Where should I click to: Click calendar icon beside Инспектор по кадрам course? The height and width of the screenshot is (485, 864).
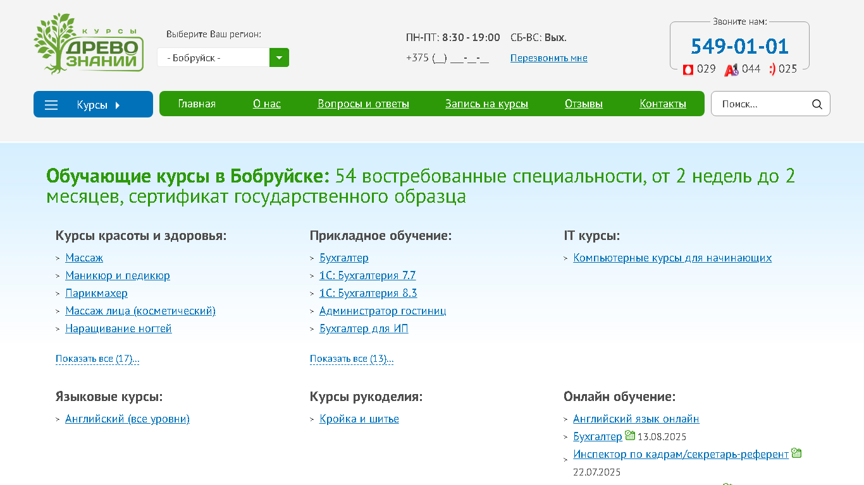click(796, 453)
